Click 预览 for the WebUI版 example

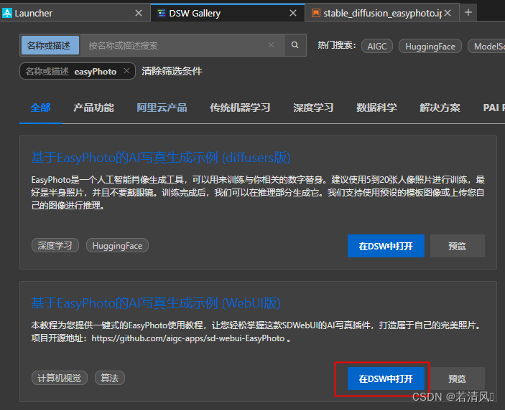click(x=458, y=378)
